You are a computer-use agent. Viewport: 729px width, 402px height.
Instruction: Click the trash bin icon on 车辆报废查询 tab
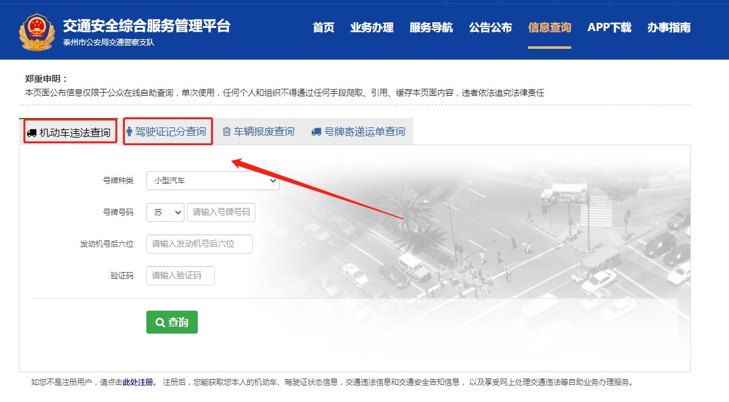226,132
